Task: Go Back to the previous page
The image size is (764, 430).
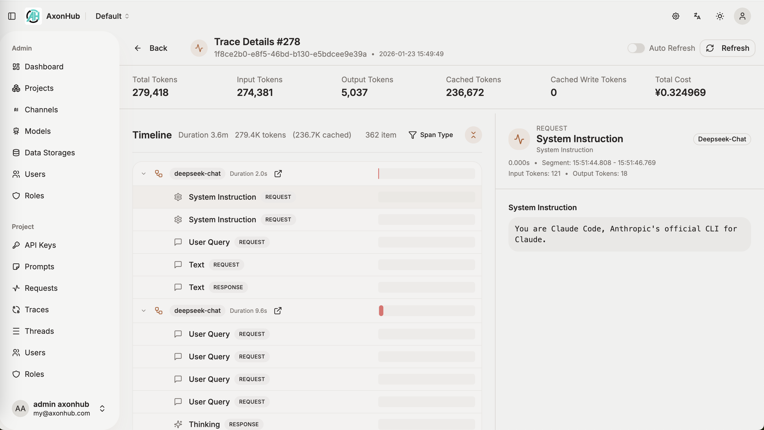Action: coord(151,48)
